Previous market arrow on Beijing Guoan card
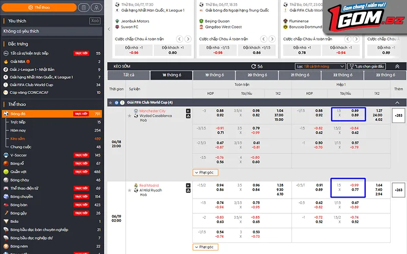The image size is (407, 254). (x=264, y=39)
